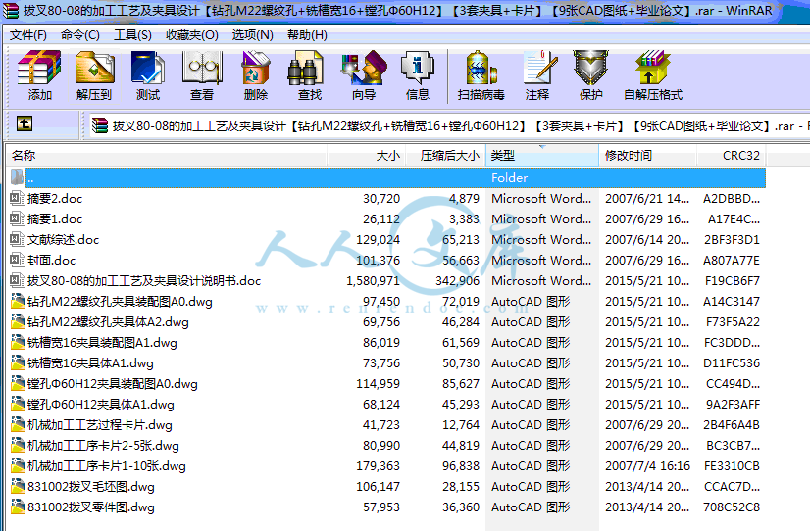The width and height of the screenshot is (810, 531).
Task: Click the modified time 2007/7/4 16:16
Action: (648, 466)
